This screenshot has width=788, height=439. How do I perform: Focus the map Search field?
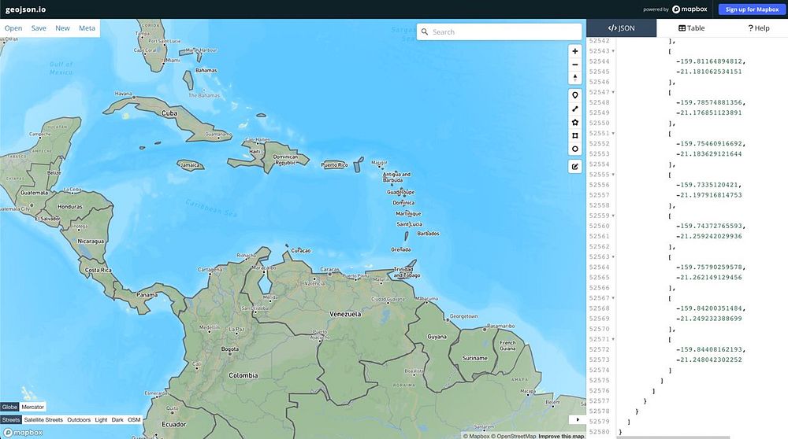(x=499, y=31)
